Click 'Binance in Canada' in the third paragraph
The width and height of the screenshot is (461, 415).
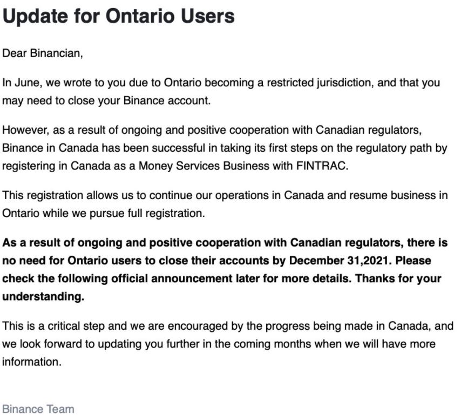tap(50, 148)
